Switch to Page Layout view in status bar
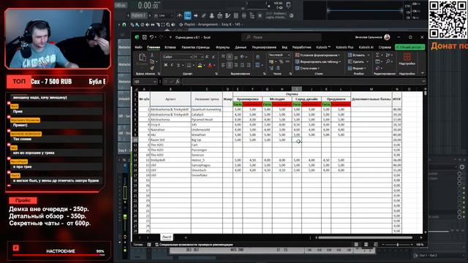 coord(366,245)
